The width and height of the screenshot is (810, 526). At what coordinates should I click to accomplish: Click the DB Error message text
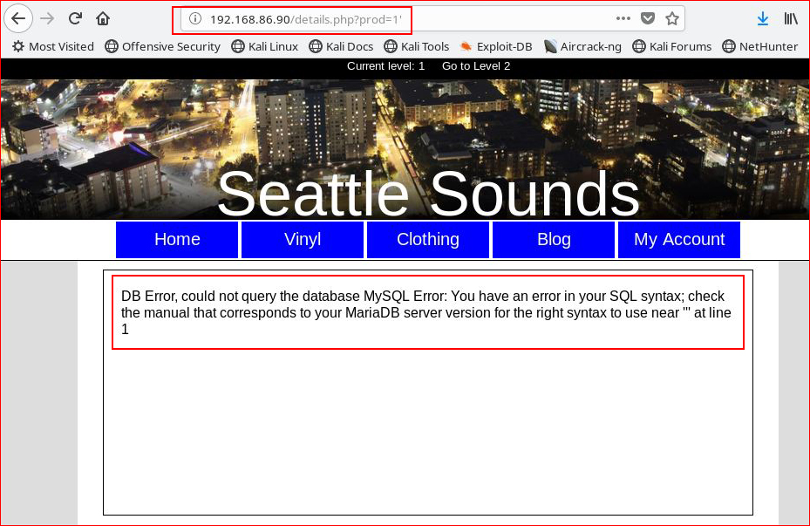(x=426, y=312)
